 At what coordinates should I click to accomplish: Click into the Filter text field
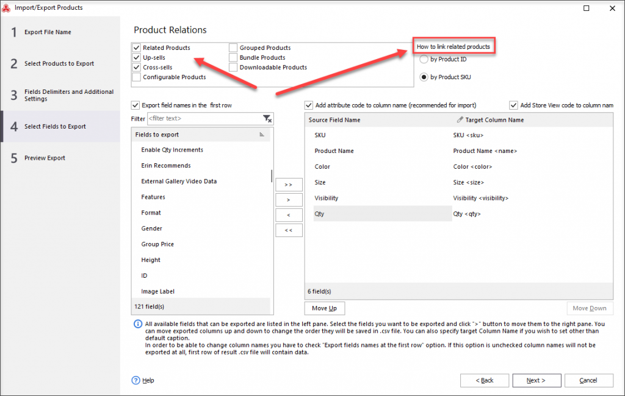204,119
